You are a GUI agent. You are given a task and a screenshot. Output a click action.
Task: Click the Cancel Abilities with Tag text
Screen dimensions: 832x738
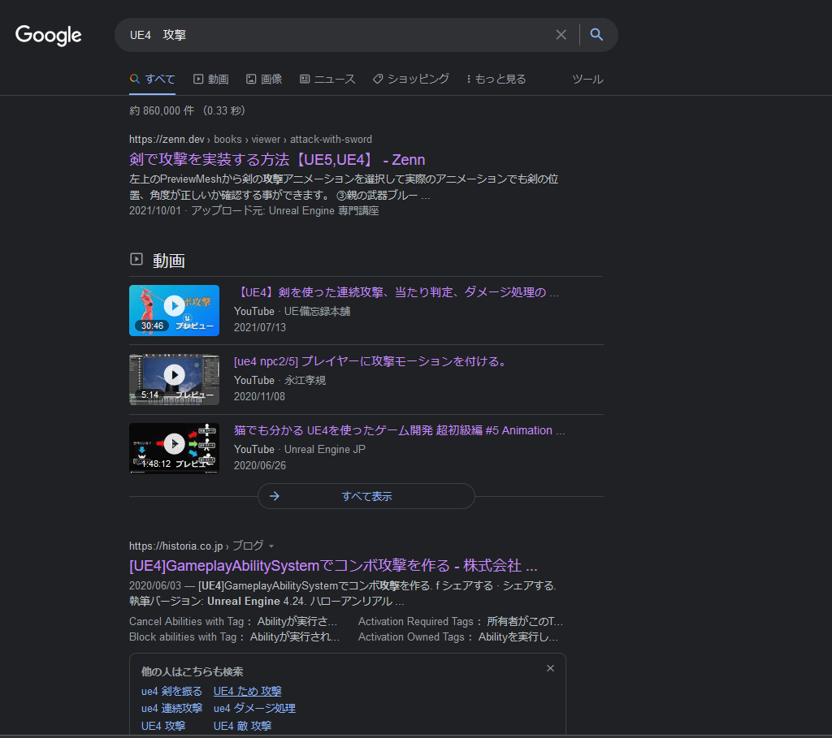tap(186, 621)
